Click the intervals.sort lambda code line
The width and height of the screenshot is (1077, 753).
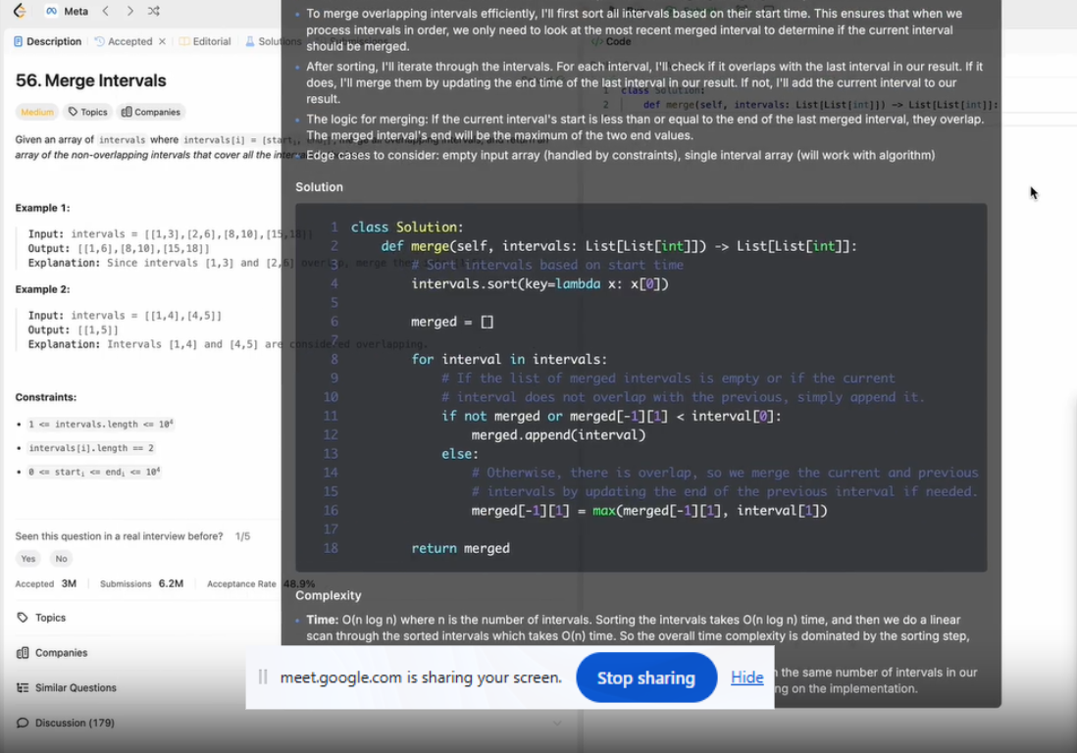539,284
